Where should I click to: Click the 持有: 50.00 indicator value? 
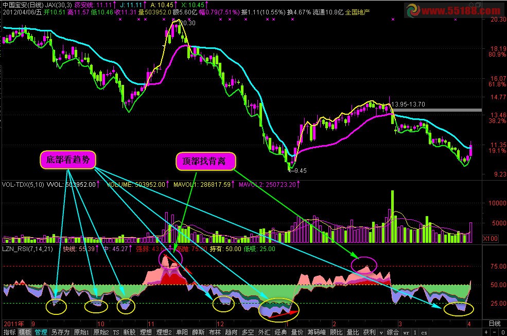pos(225,249)
